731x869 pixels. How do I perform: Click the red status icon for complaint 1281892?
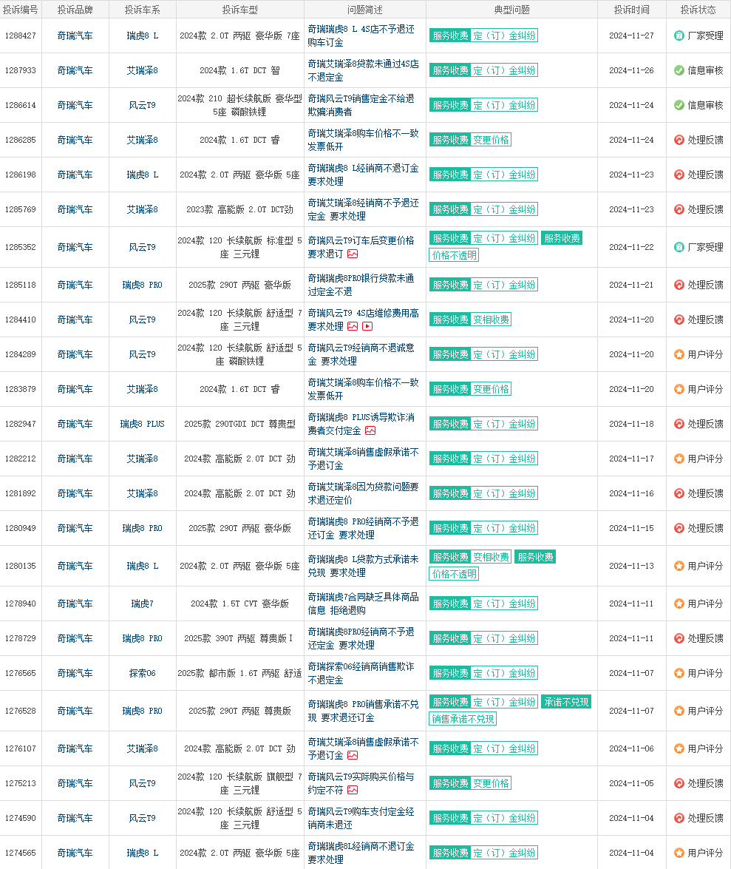[x=679, y=493]
